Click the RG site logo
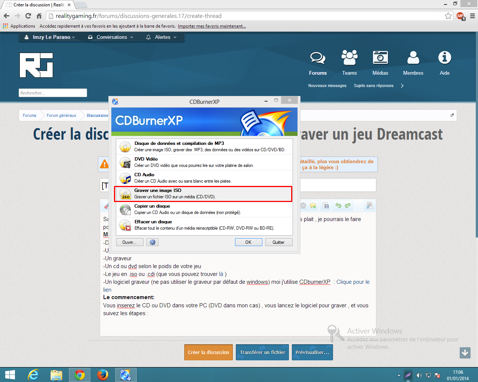Image resolution: width=478 pixels, height=382 pixels. (36, 65)
